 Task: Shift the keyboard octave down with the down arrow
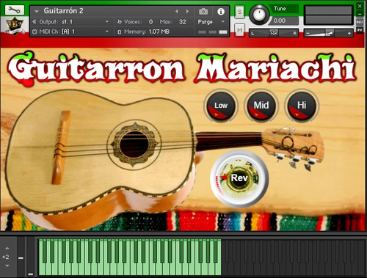[x=7, y=266]
